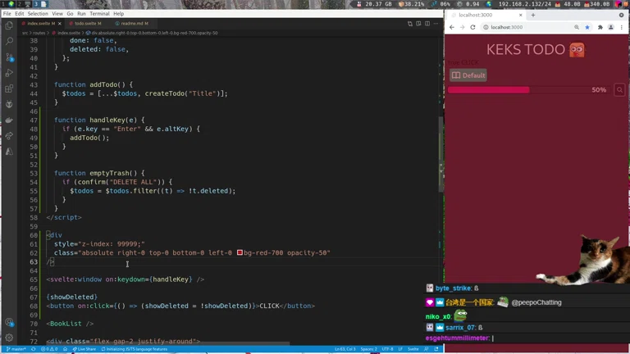Open the Edit menu

[x=20, y=14]
